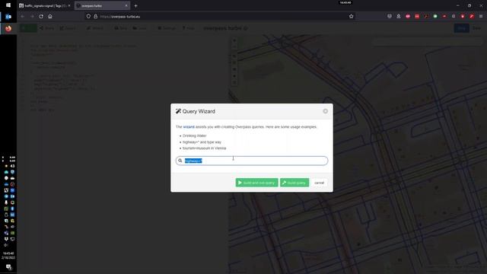Open the Firefox hamburger menu
The height and width of the screenshot is (274, 487).
[x=481, y=16]
